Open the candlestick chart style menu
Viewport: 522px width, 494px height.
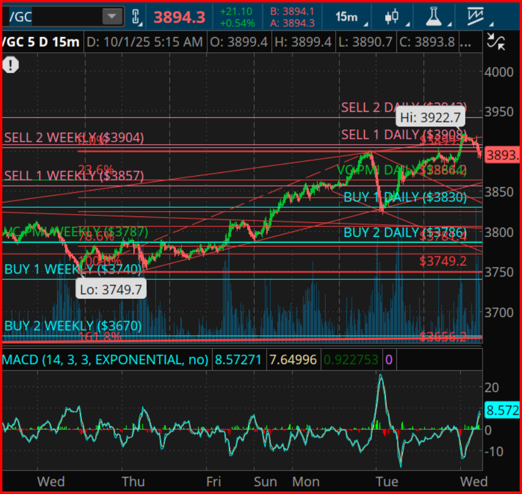click(x=393, y=17)
